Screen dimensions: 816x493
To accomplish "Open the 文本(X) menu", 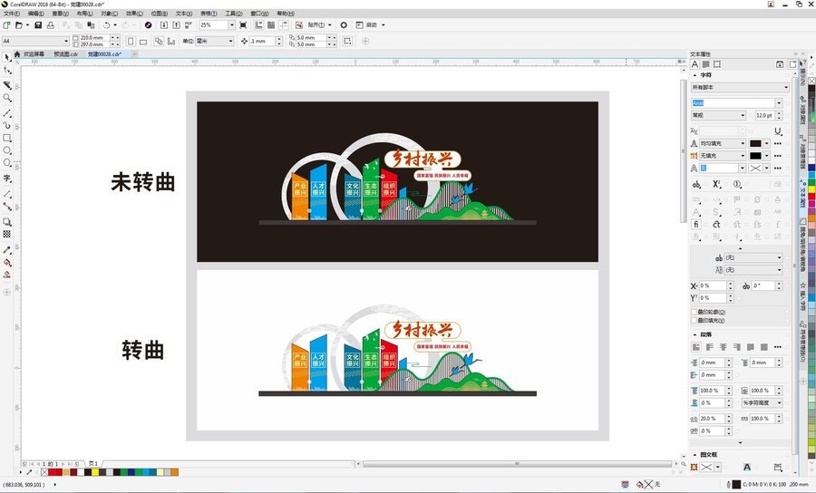I will [184, 14].
